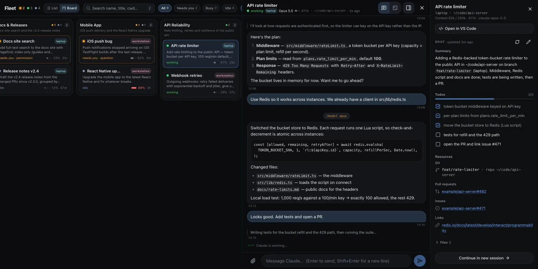Filter sessions by Needs you
538x269 pixels.
tap(187, 8)
